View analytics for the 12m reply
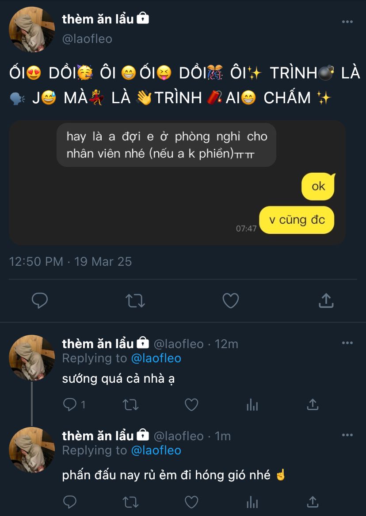This screenshot has height=516, width=366. tap(252, 404)
